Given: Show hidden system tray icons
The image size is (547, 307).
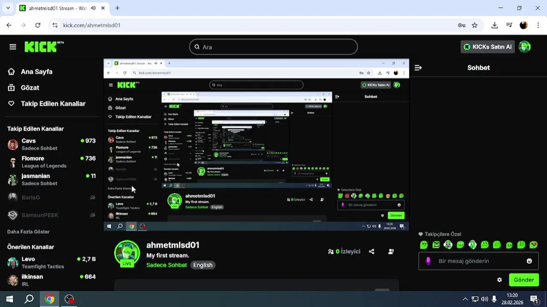Looking at the screenshot, I should (x=465, y=299).
